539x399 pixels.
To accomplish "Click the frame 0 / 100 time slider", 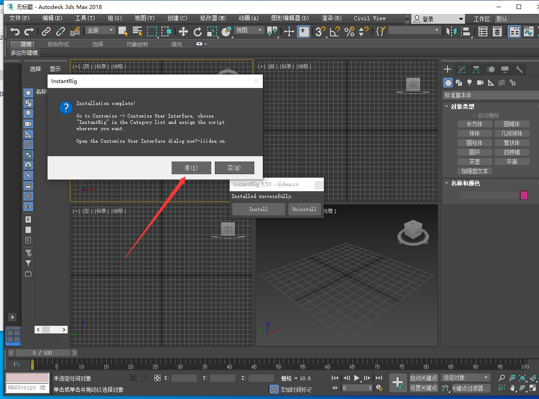I will coord(43,353).
